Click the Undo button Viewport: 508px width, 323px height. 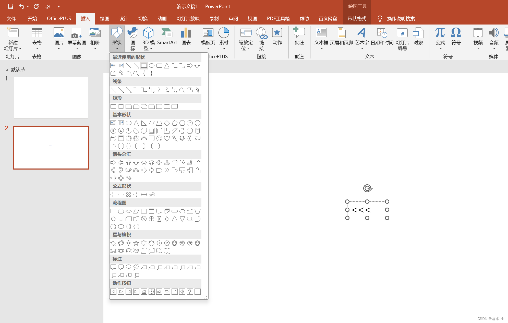coord(21,6)
